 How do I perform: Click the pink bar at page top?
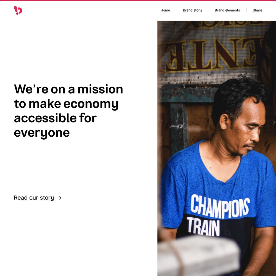[138, 0]
